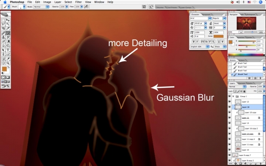This screenshot has height=166, width=266.
Task: Select the Crop tool
Action: coord(3,28)
